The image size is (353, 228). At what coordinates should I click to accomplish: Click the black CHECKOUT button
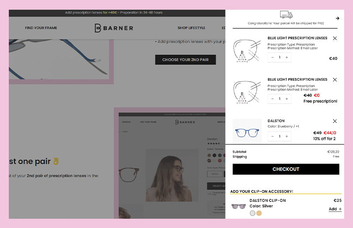click(286, 169)
